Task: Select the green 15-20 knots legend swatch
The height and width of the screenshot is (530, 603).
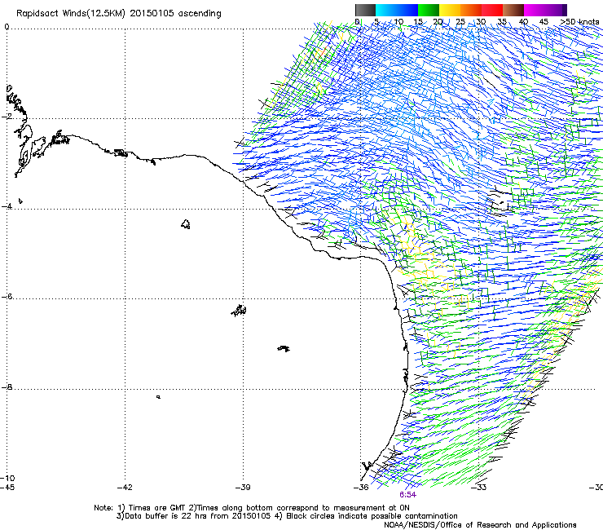Action: click(429, 10)
